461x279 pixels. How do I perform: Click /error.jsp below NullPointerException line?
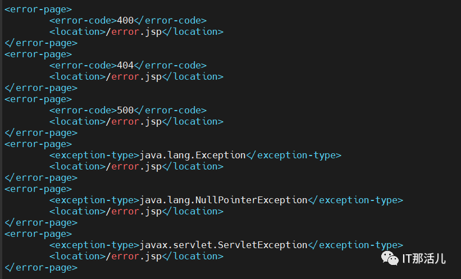pos(134,211)
